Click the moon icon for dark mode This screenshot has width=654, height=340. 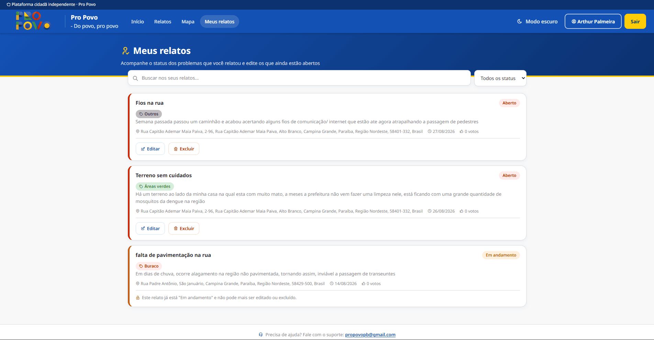tap(520, 21)
